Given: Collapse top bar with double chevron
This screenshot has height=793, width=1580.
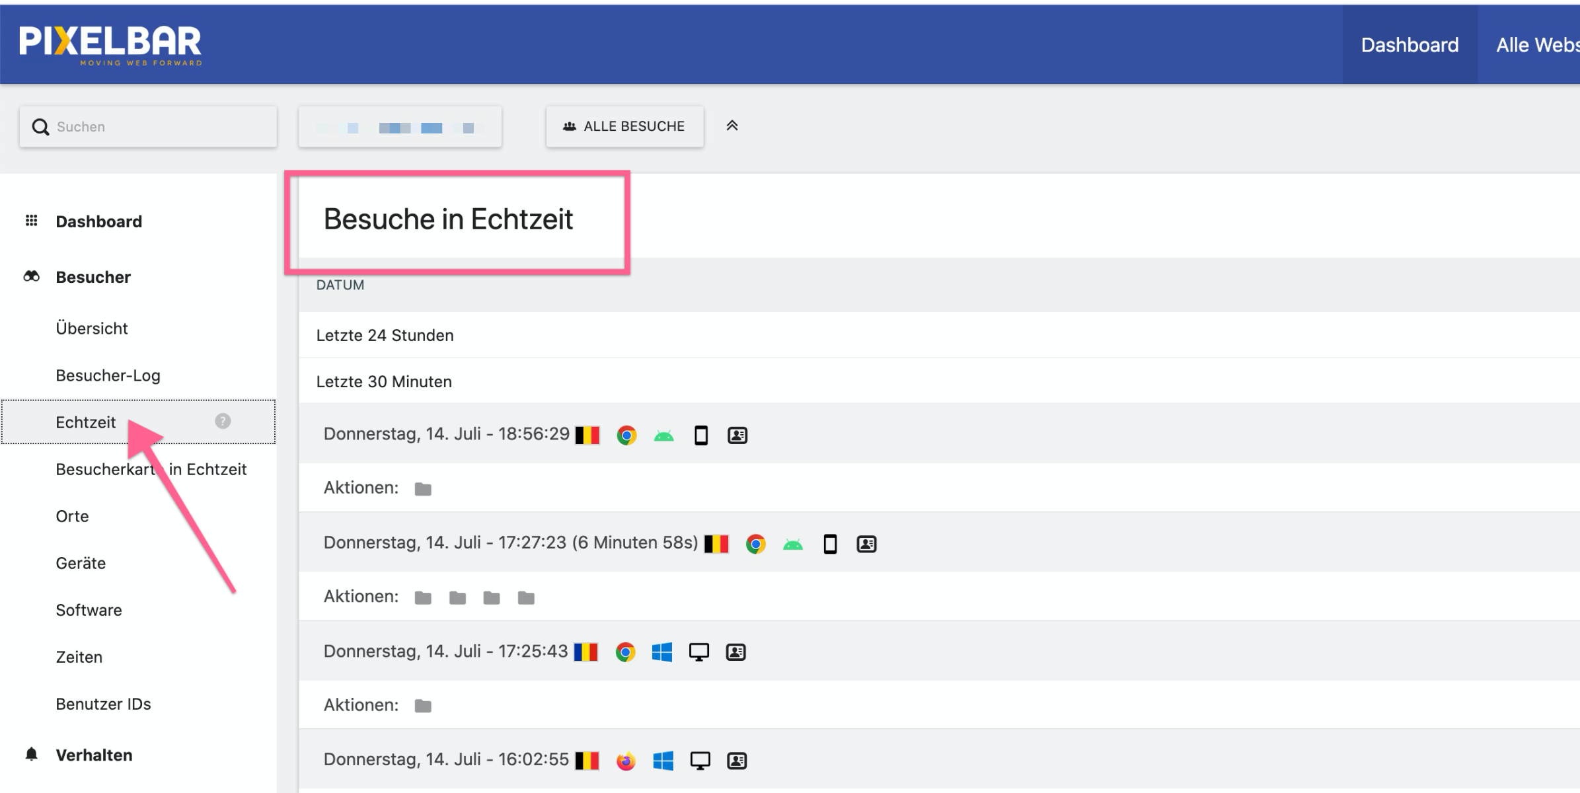Looking at the screenshot, I should (x=732, y=126).
